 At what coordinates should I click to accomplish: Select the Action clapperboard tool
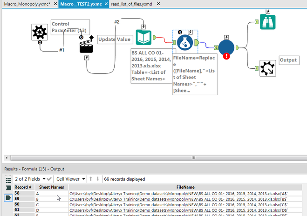tap(86, 46)
